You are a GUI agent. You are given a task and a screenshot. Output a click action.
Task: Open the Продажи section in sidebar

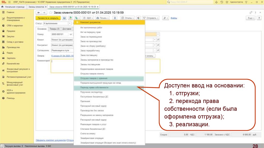click(x=11, y=31)
